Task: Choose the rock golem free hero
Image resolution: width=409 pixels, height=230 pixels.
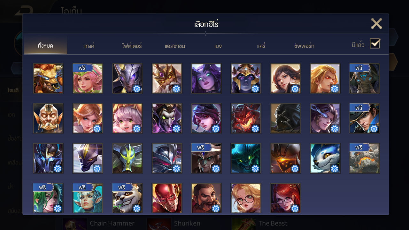Action: tap(365, 158)
